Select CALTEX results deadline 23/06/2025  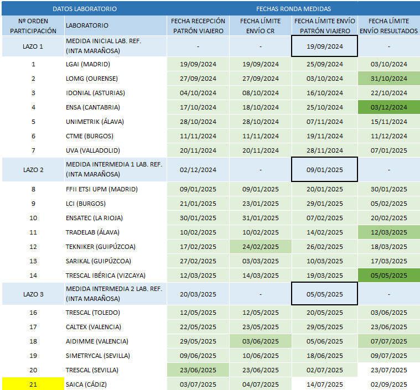click(x=389, y=327)
